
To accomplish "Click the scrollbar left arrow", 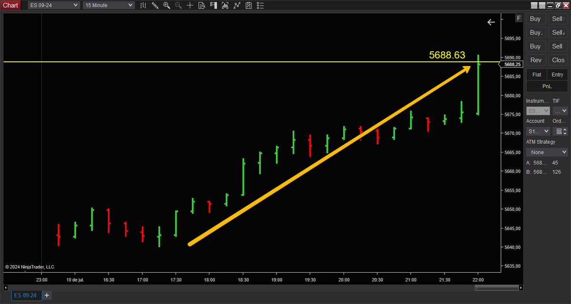I will click(x=6, y=288).
